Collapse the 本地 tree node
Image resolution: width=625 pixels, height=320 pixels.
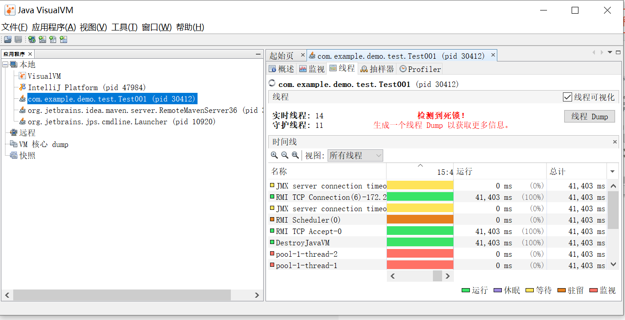(x=5, y=65)
